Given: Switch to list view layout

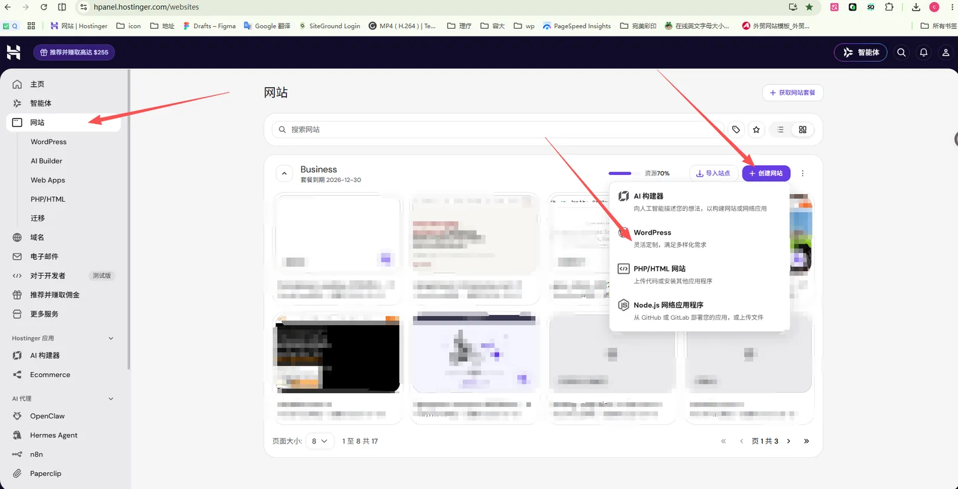Looking at the screenshot, I should [780, 129].
